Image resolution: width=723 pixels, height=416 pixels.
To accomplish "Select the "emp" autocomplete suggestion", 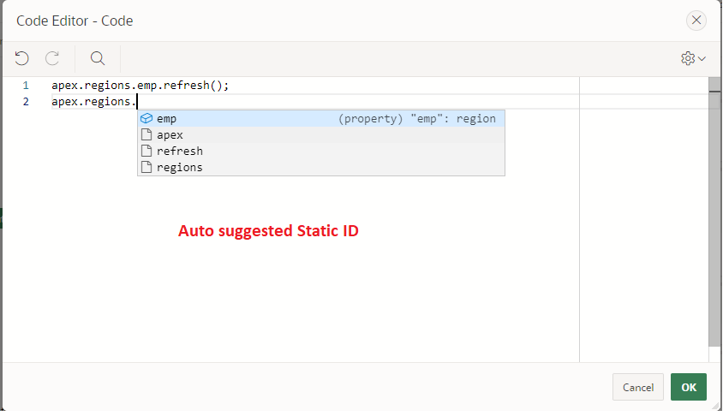I will click(x=167, y=119).
